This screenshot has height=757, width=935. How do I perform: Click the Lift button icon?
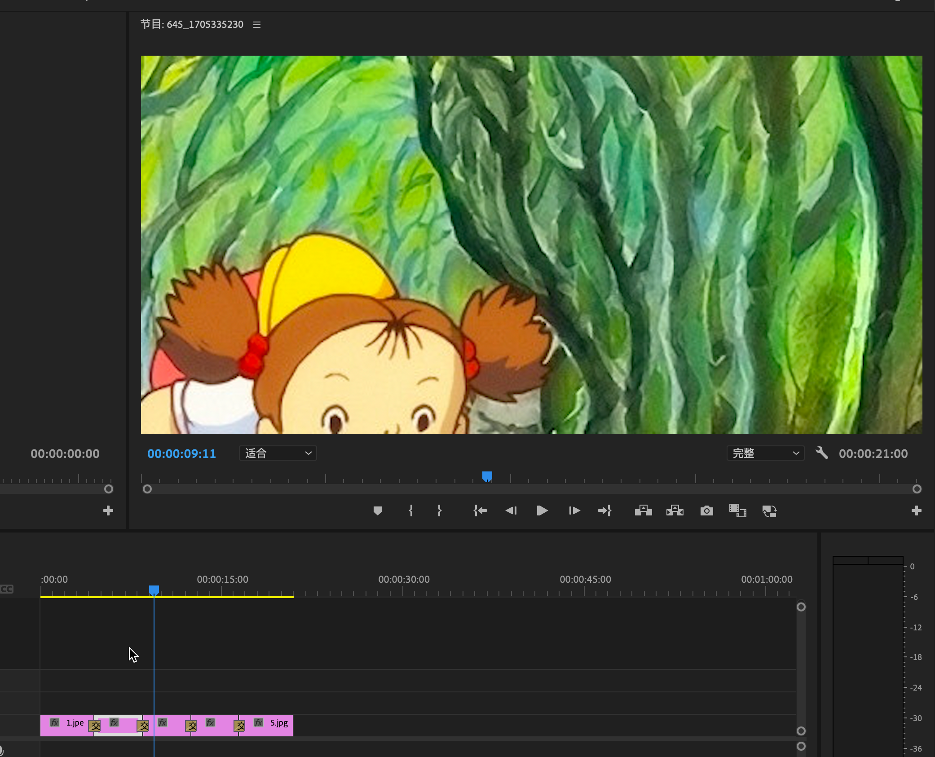(x=643, y=511)
